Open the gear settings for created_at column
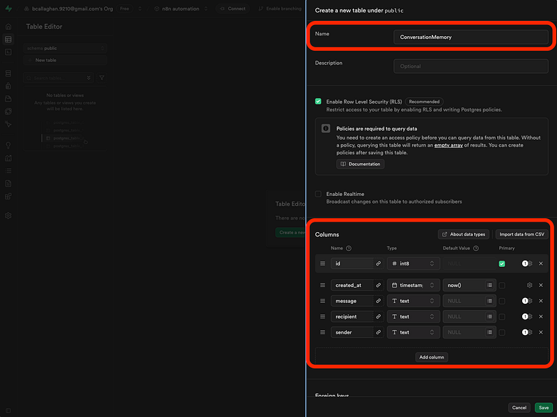 pos(530,285)
